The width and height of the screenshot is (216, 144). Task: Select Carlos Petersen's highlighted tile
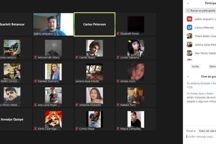[94, 24]
